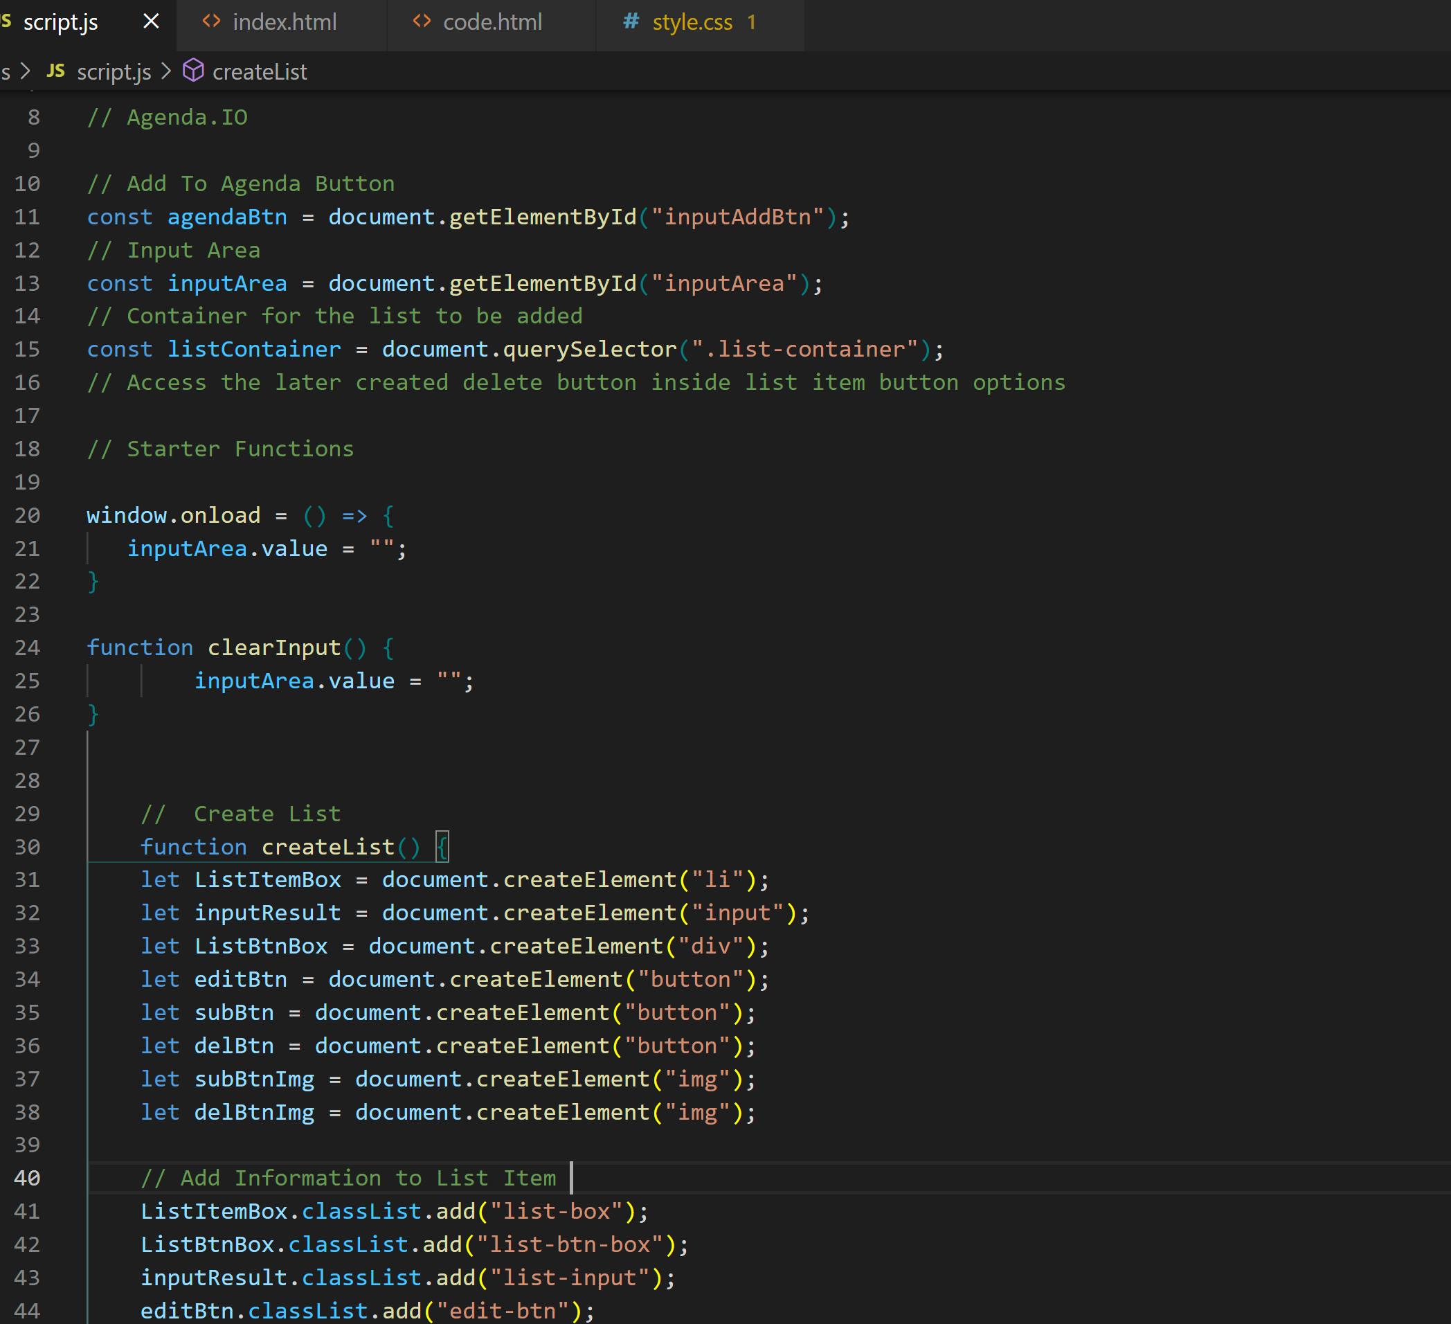The width and height of the screenshot is (1451, 1324).
Task: Click the clearInput function name
Action: pyautogui.click(x=273, y=648)
